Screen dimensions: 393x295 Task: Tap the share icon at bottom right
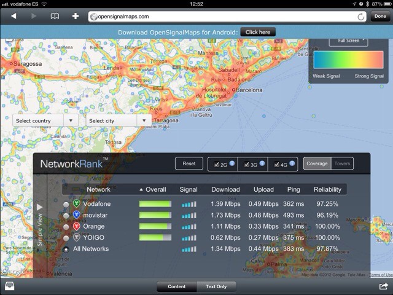tap(383, 286)
